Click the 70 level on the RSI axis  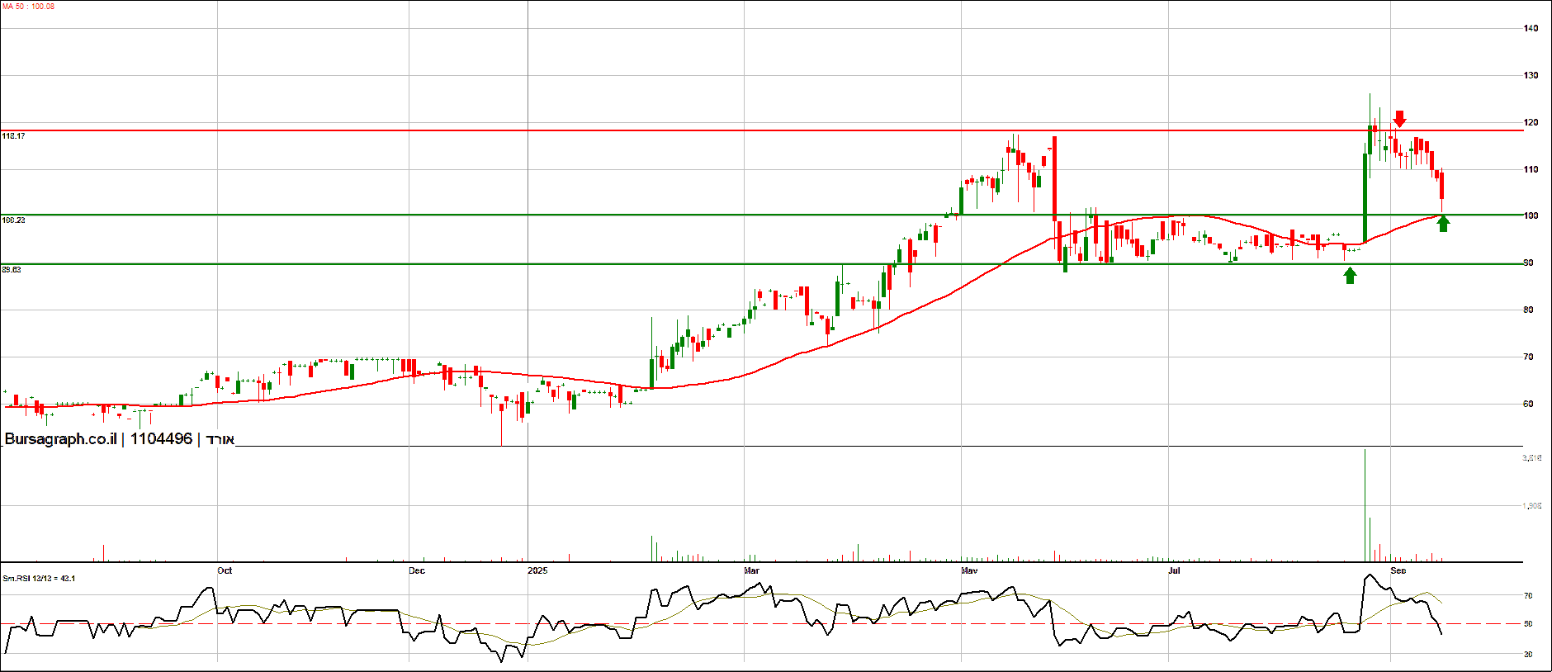click(x=1528, y=595)
